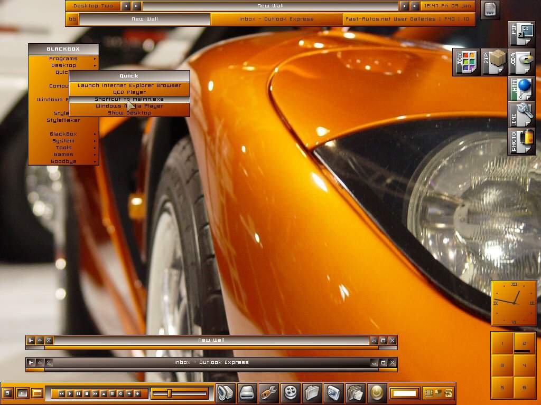
Task: Open the .CDA audio disc icon
Action: (x=521, y=62)
